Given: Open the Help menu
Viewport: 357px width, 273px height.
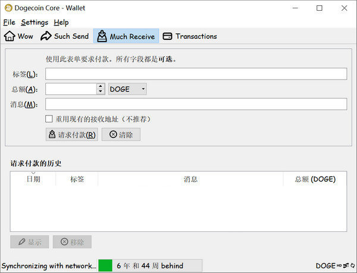Looking at the screenshot, I should pos(61,22).
